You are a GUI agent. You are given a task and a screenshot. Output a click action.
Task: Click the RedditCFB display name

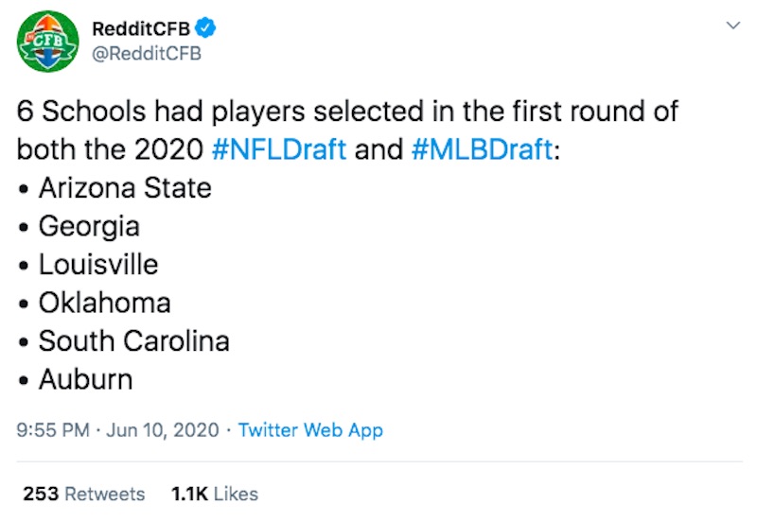pyautogui.click(x=141, y=29)
